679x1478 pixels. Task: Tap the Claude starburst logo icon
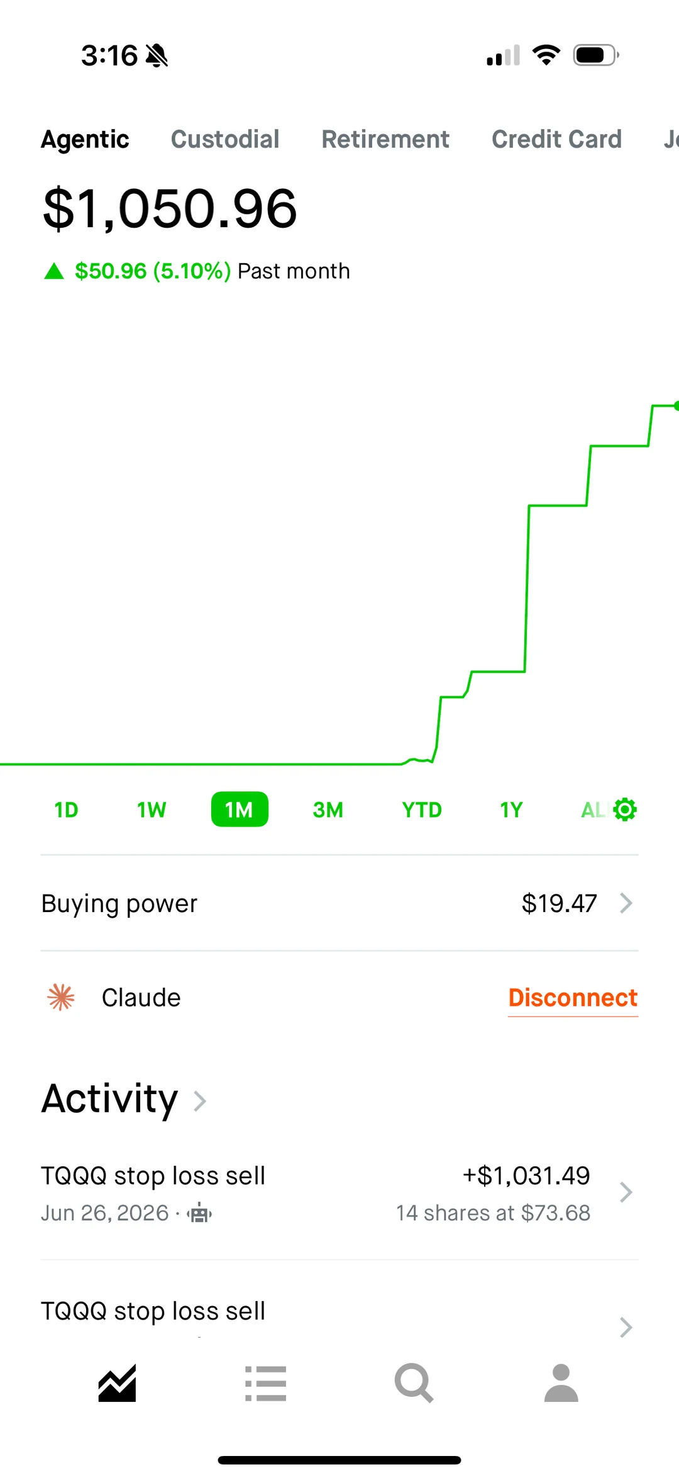[x=61, y=997]
